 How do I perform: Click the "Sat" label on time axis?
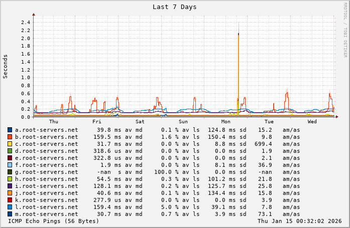point(140,122)
